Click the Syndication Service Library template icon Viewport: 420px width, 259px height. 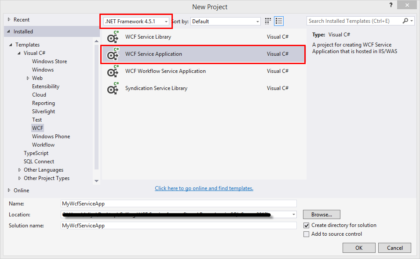(113, 88)
